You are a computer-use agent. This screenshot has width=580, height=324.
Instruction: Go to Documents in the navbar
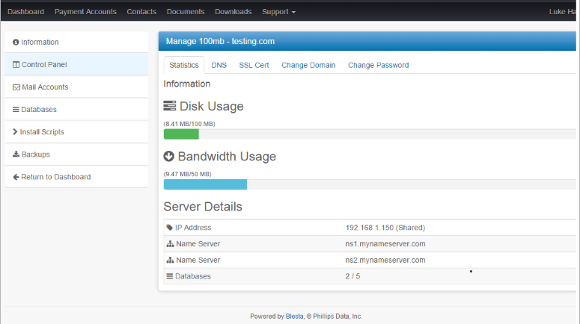[x=186, y=12]
